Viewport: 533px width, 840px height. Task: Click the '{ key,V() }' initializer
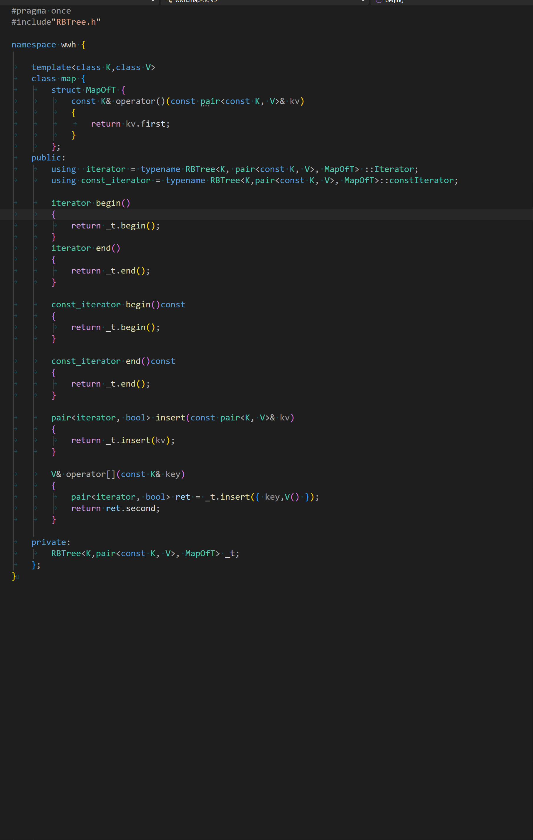coord(282,497)
